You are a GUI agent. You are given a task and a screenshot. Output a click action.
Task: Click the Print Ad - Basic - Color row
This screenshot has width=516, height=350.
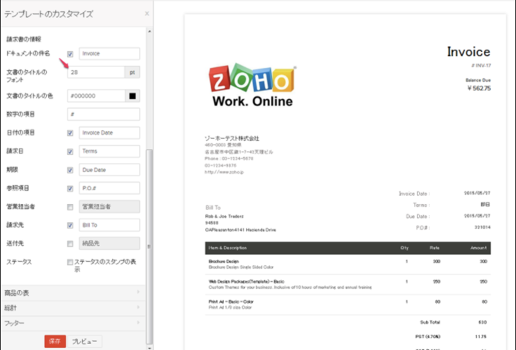(348, 304)
